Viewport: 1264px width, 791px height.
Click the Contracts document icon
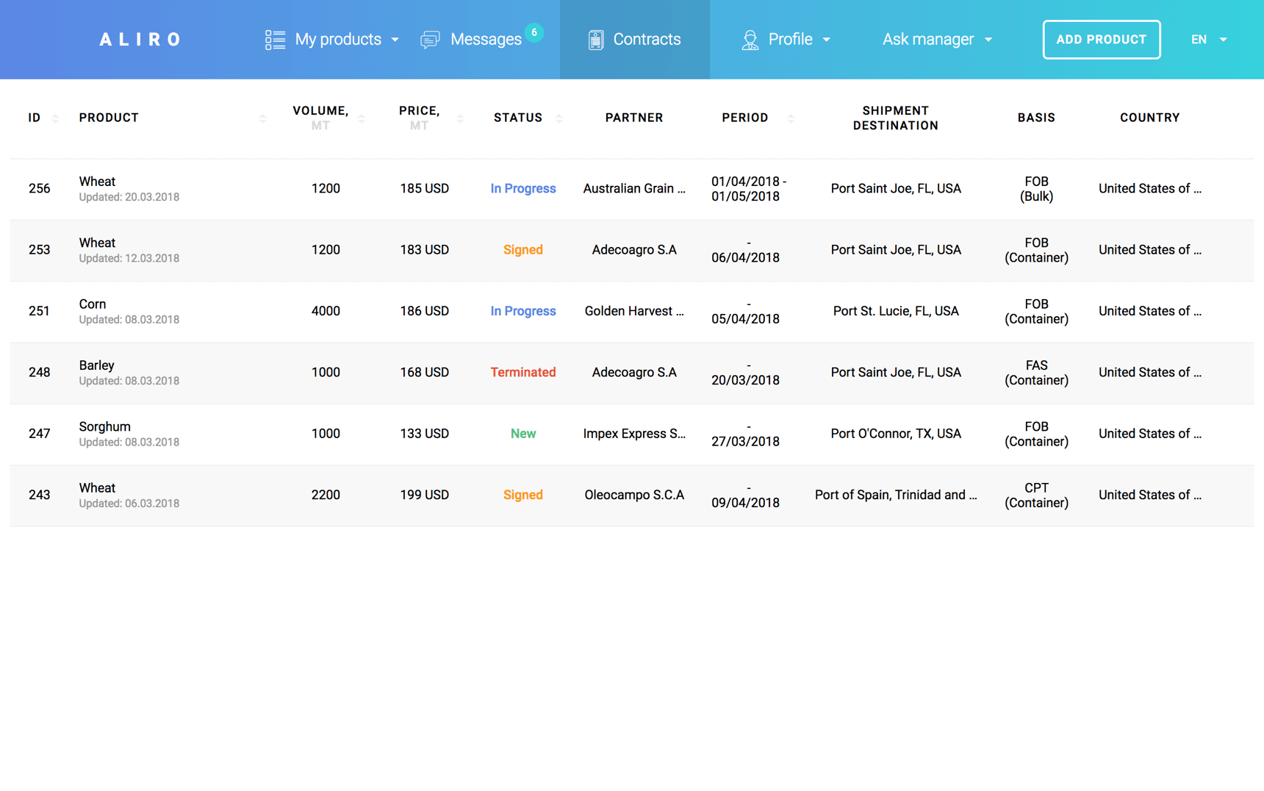pos(596,40)
